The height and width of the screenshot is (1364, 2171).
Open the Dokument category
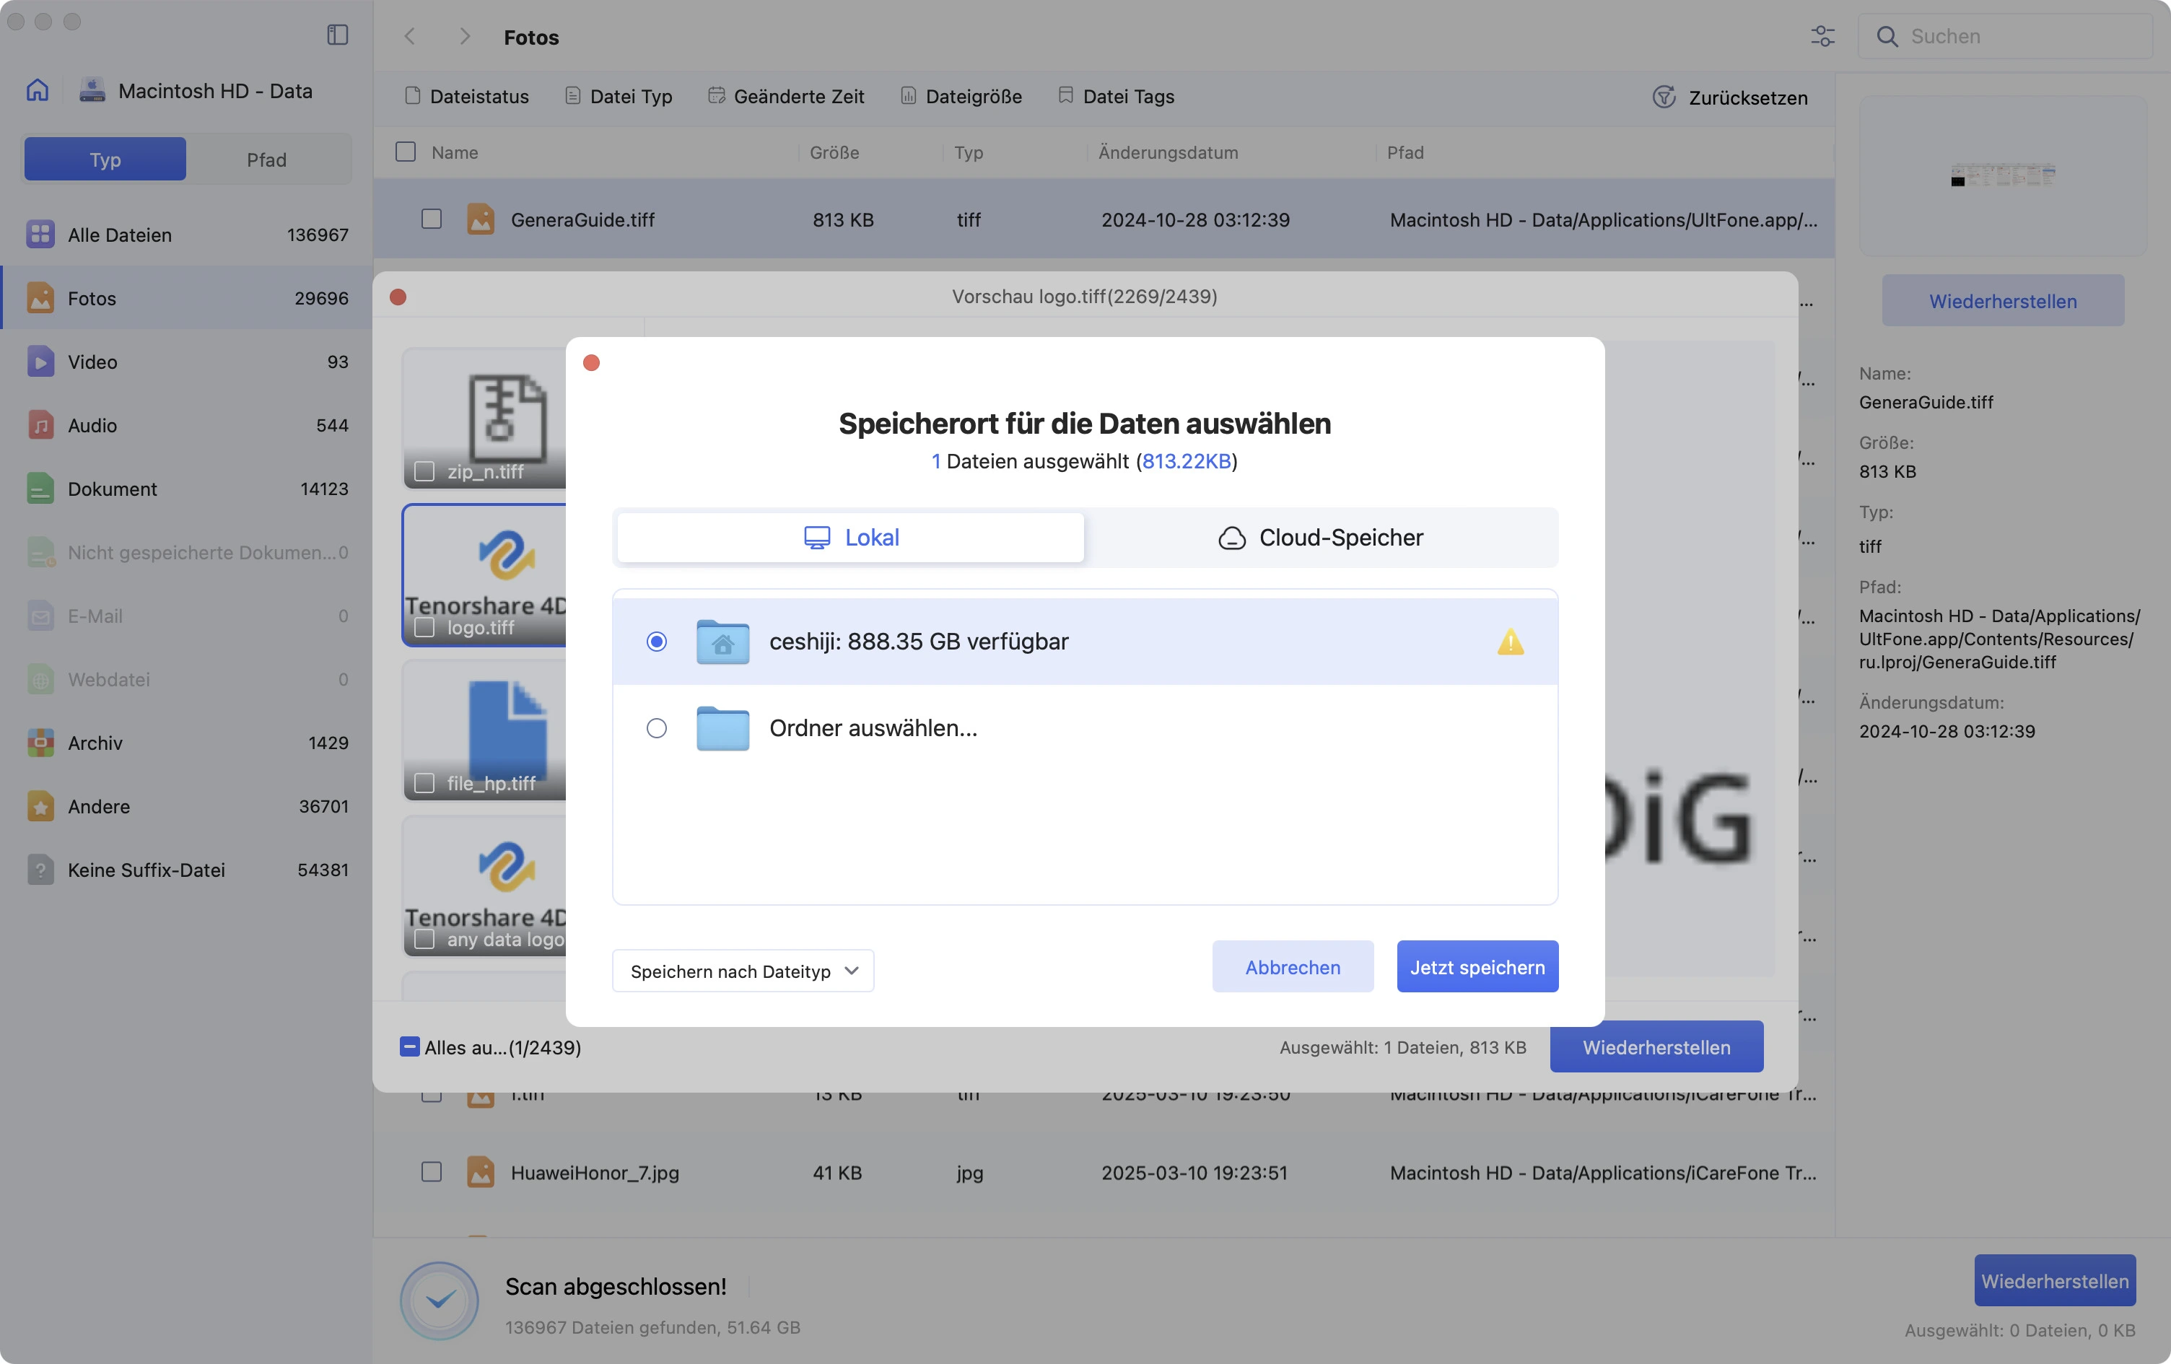tap(112, 489)
